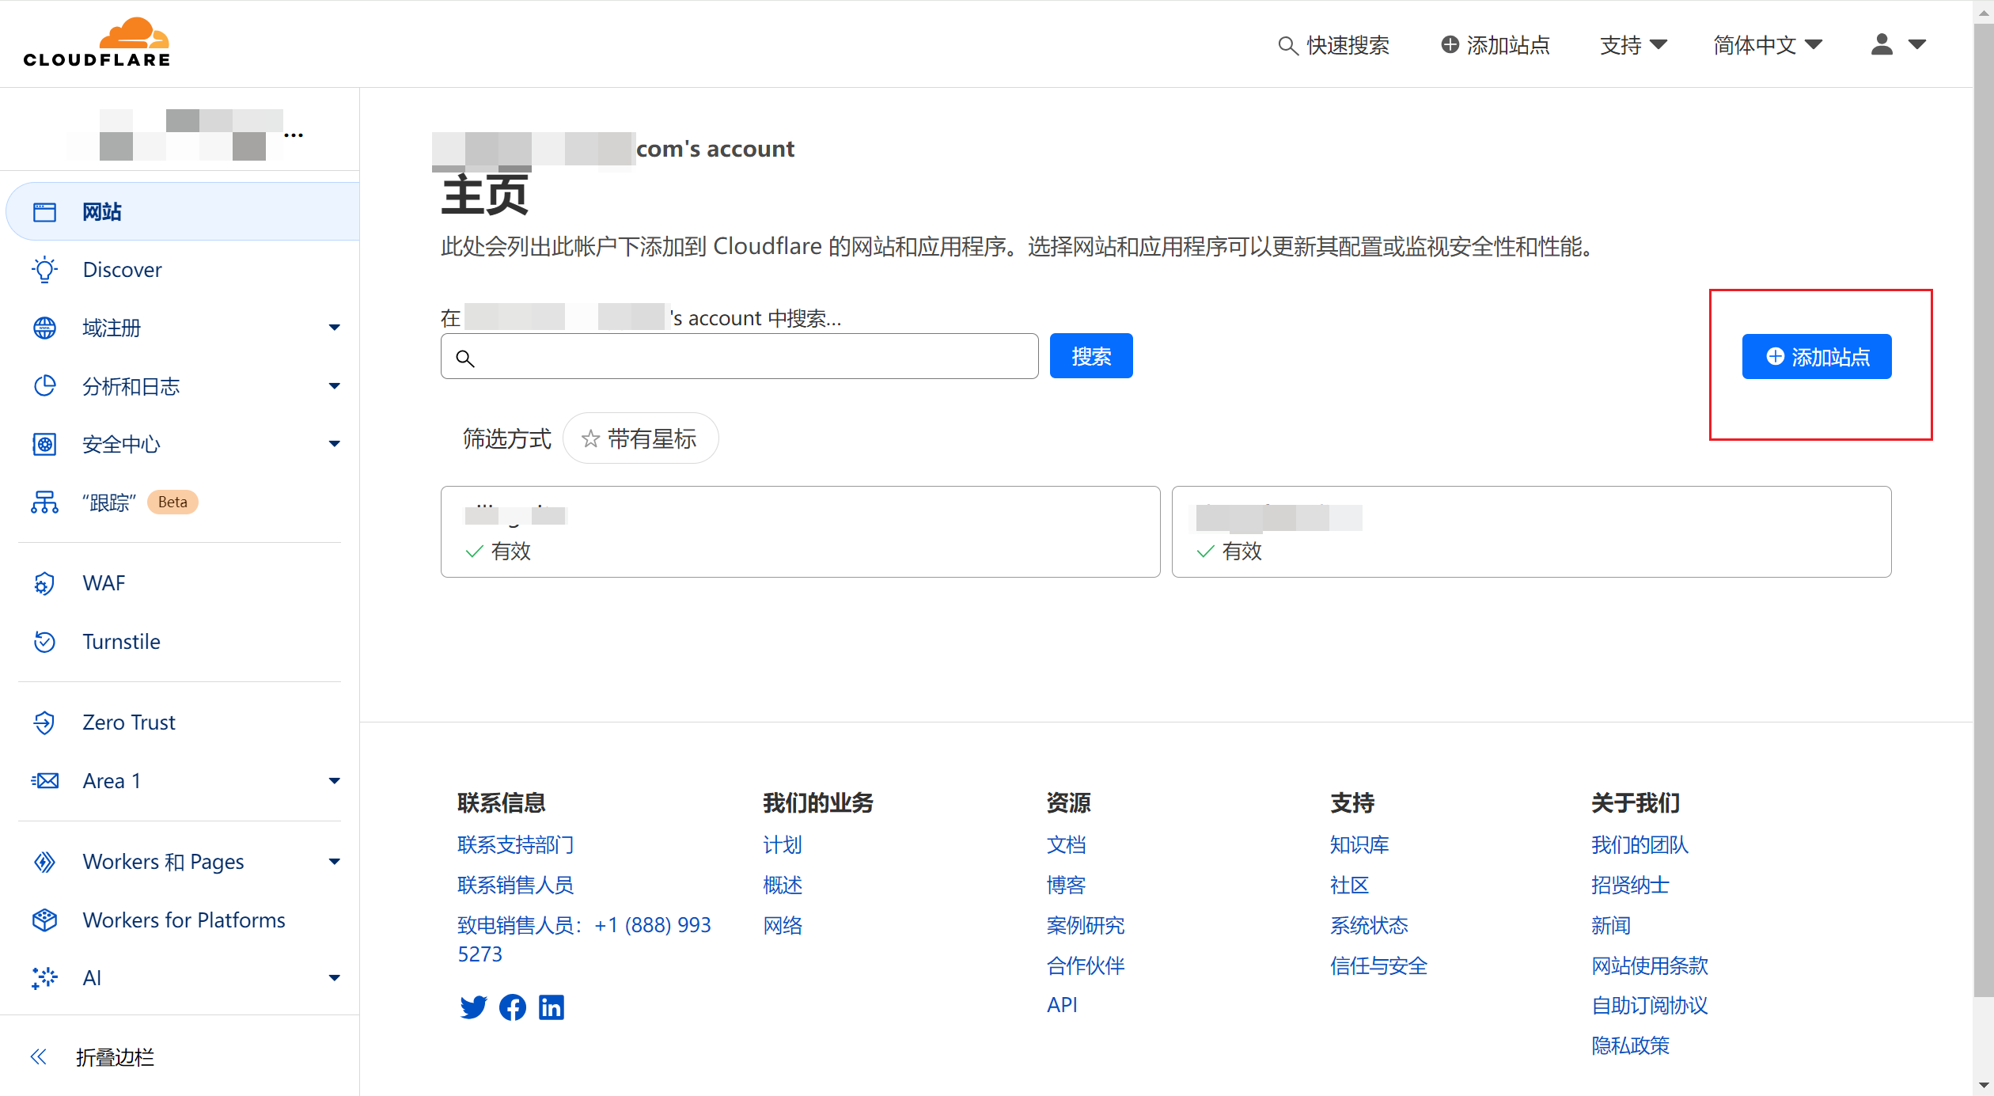
Task: Open the 计划 link
Action: pyautogui.click(x=783, y=844)
